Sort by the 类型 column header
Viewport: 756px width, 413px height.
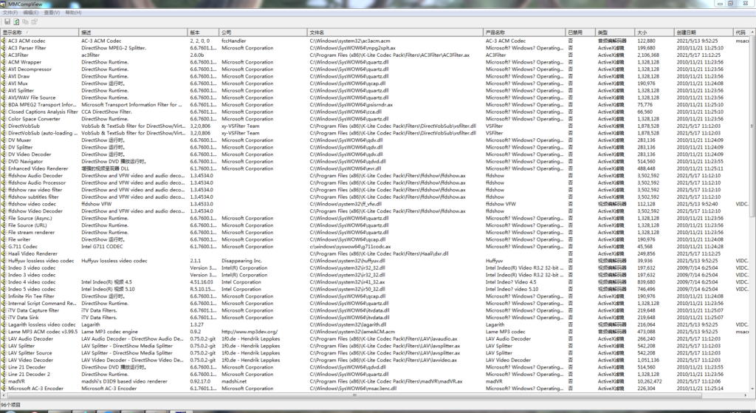click(x=615, y=33)
